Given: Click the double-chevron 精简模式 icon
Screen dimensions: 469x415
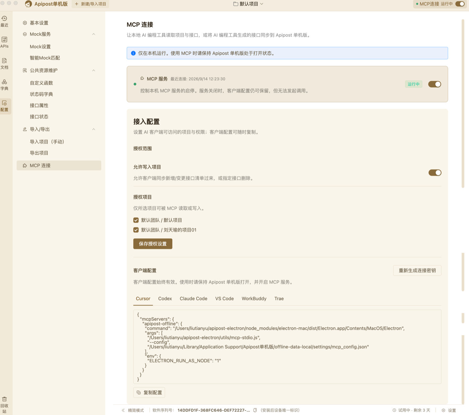Looking at the screenshot, I should [x=123, y=410].
